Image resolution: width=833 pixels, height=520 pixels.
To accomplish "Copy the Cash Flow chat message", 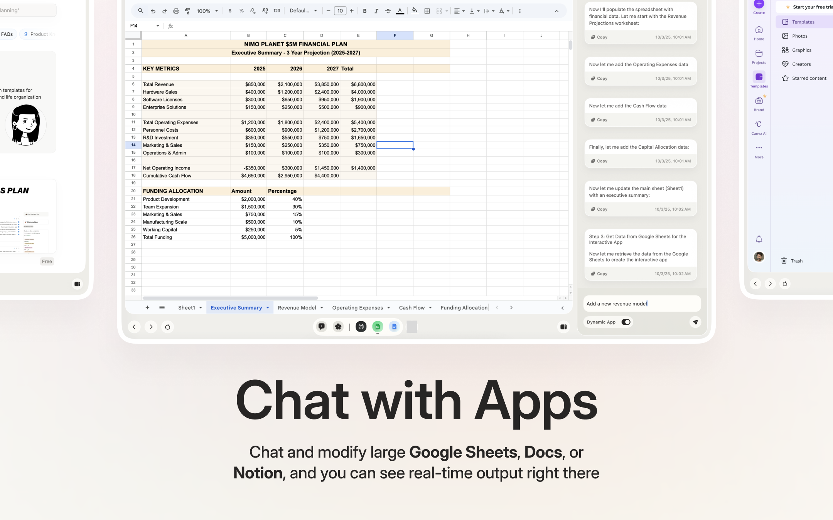I will [x=599, y=119].
